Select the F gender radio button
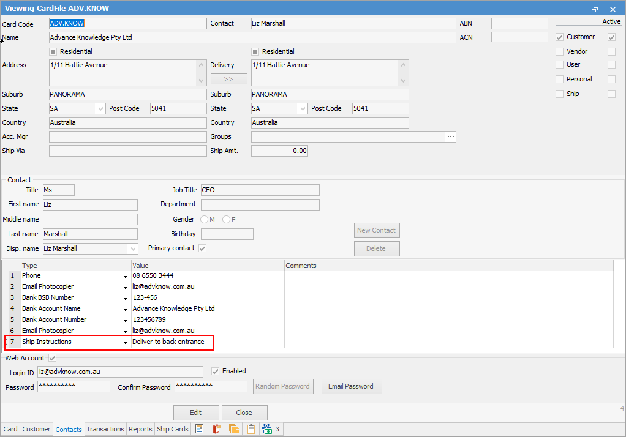This screenshot has height=437, width=626. coord(227,219)
